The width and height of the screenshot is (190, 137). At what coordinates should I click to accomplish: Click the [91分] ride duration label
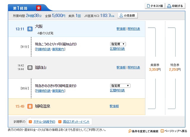(x=25, y=47)
